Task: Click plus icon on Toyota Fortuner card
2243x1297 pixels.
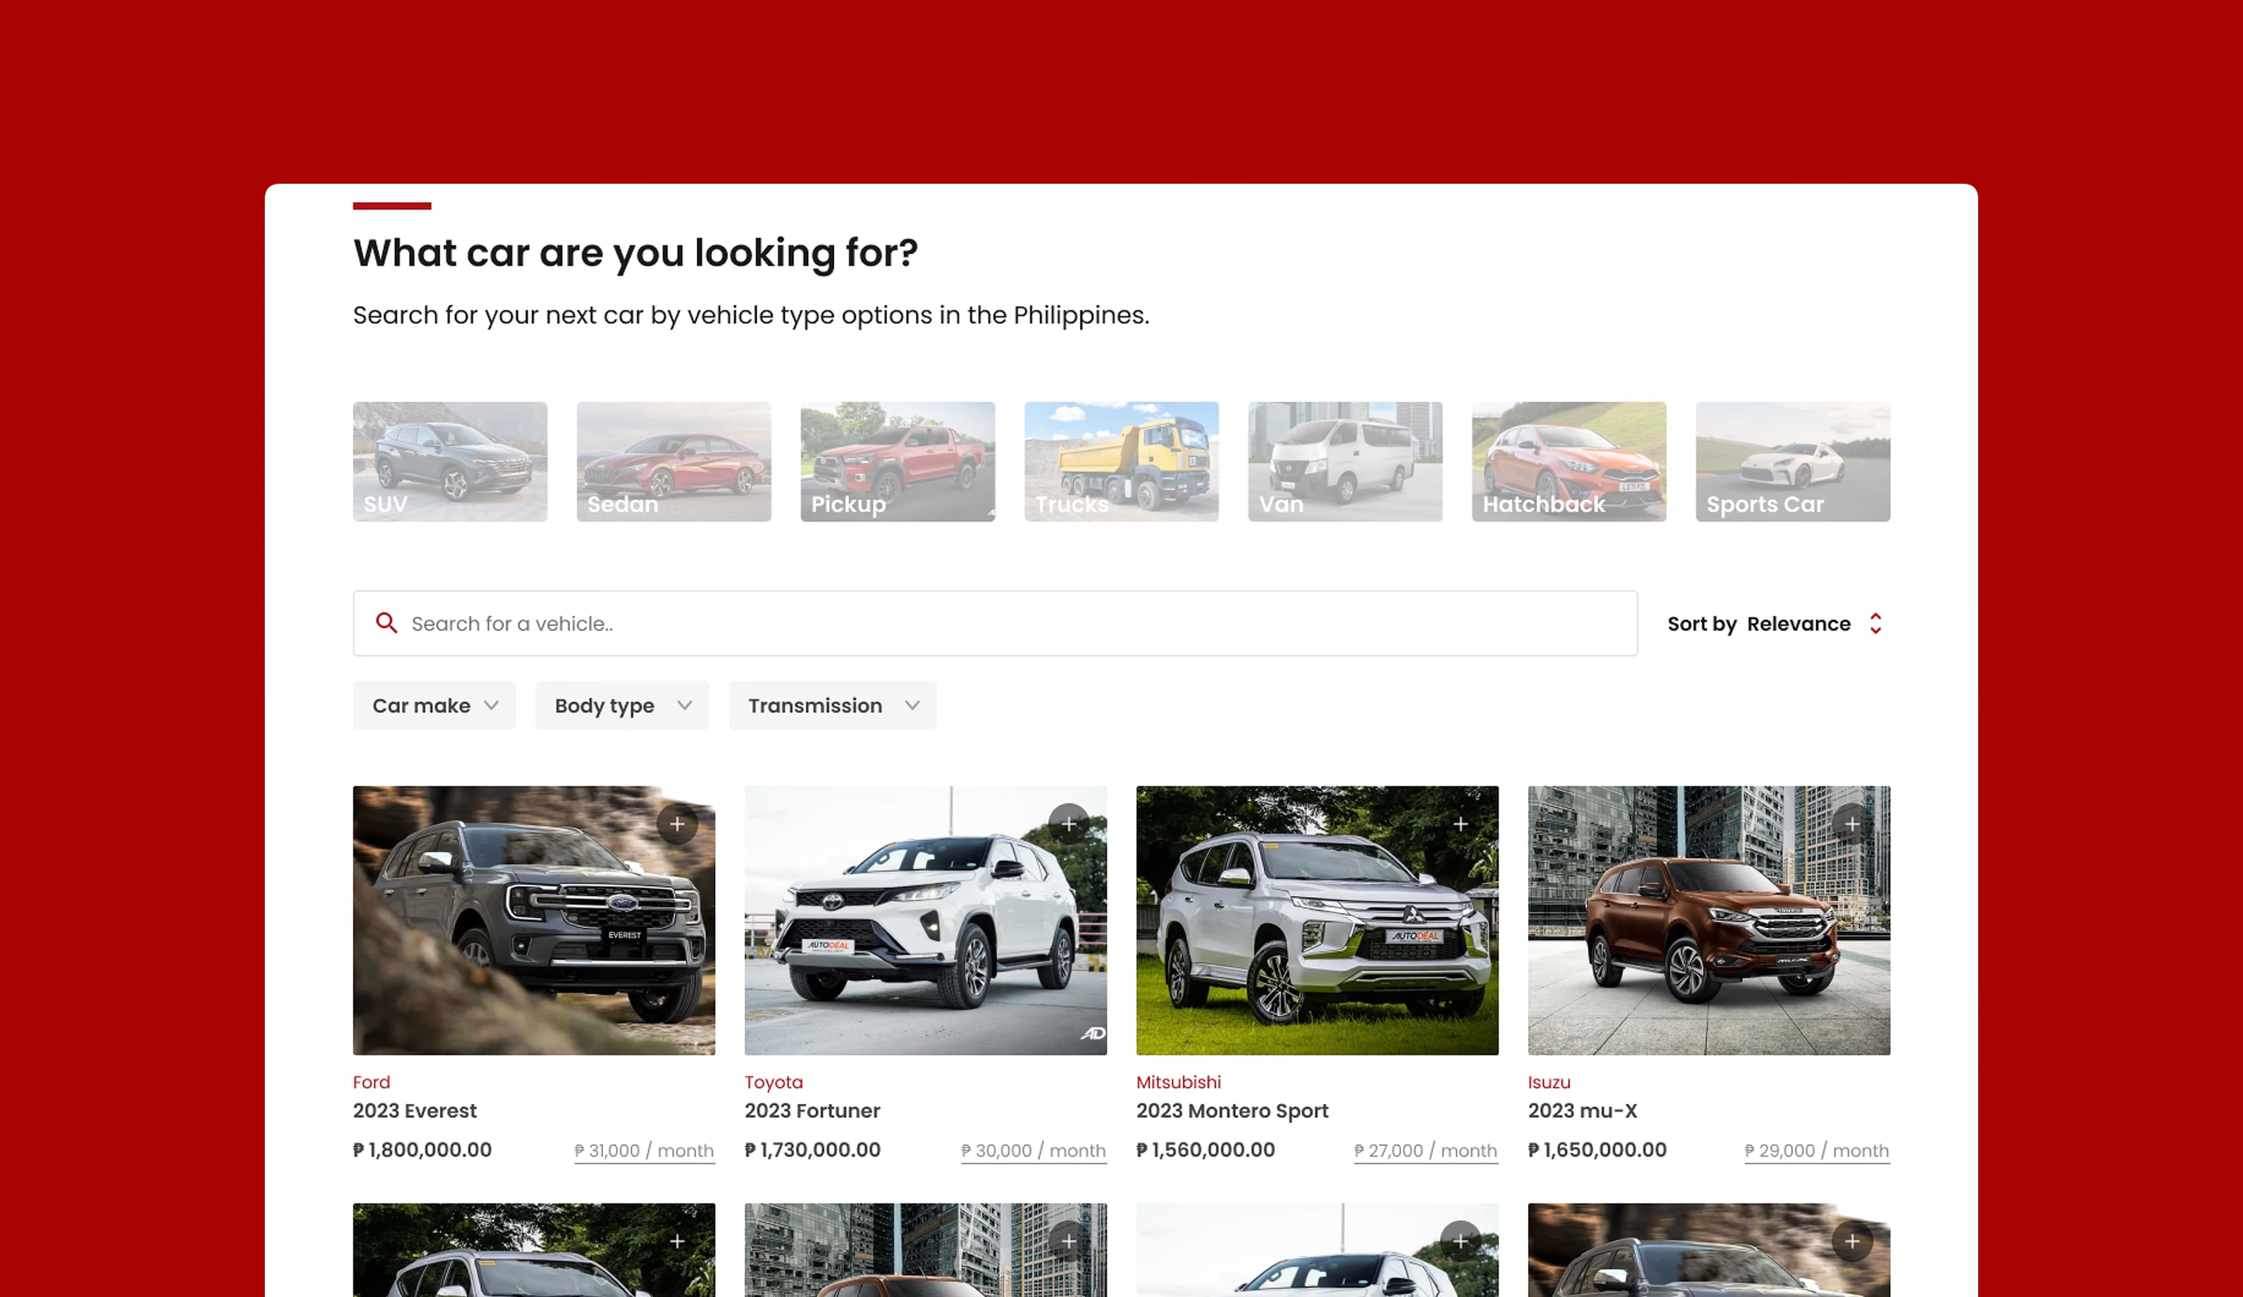Action: click(x=1069, y=824)
